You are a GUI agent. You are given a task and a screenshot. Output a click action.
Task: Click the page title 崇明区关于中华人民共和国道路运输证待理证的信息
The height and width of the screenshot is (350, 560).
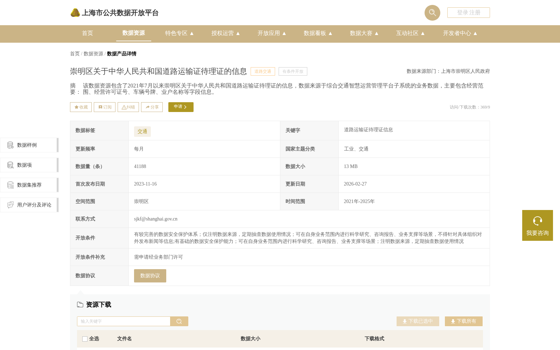tap(159, 71)
